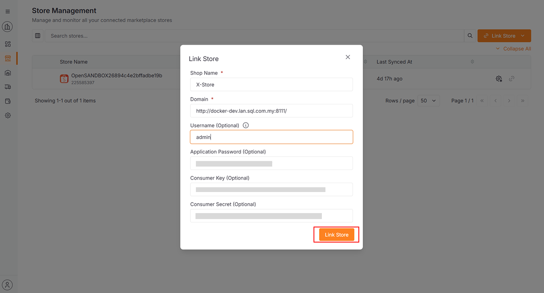Click the user profile icon at bottom left
This screenshot has width=544, height=293.
(8, 285)
